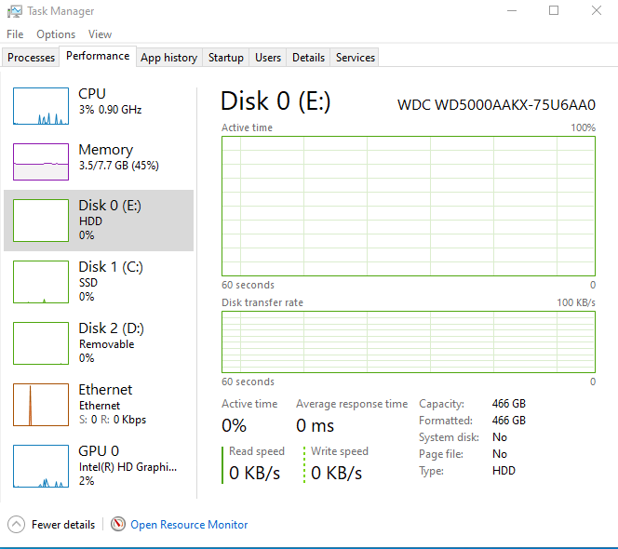
Task: Select the Memory usage graph thumbnail
Action: click(41, 162)
